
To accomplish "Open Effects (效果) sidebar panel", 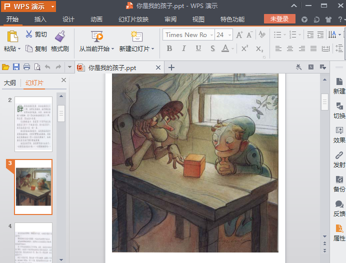I will pyautogui.click(x=339, y=135).
